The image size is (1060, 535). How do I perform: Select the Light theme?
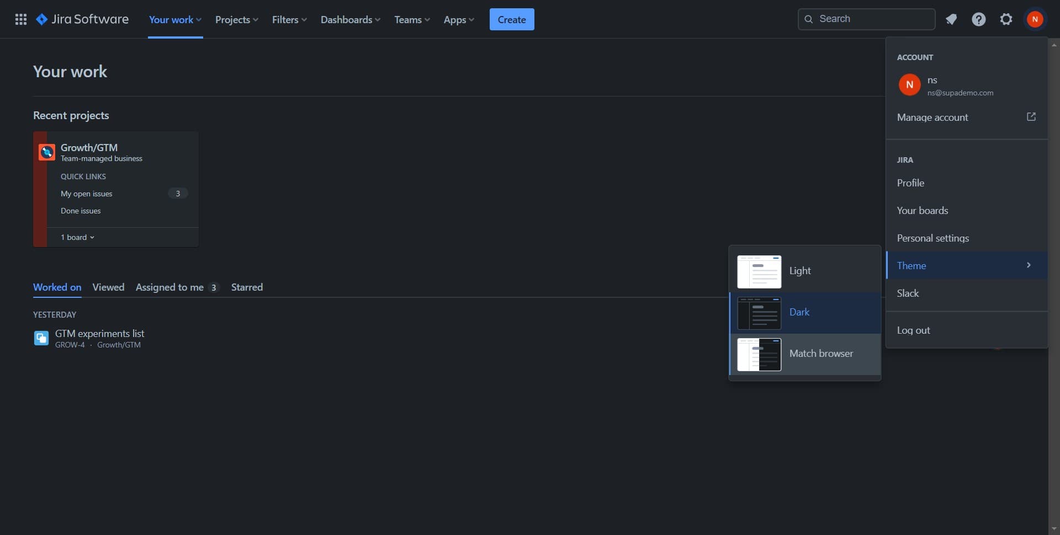(x=799, y=270)
